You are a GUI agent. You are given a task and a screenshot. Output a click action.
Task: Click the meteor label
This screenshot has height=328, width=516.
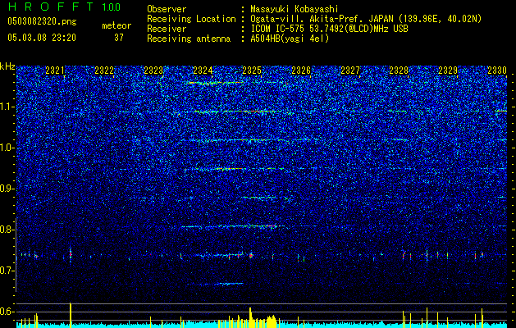point(116,25)
